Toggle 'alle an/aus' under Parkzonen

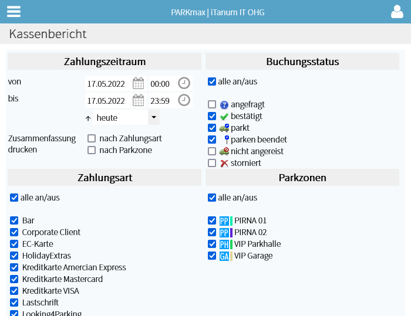click(x=212, y=198)
